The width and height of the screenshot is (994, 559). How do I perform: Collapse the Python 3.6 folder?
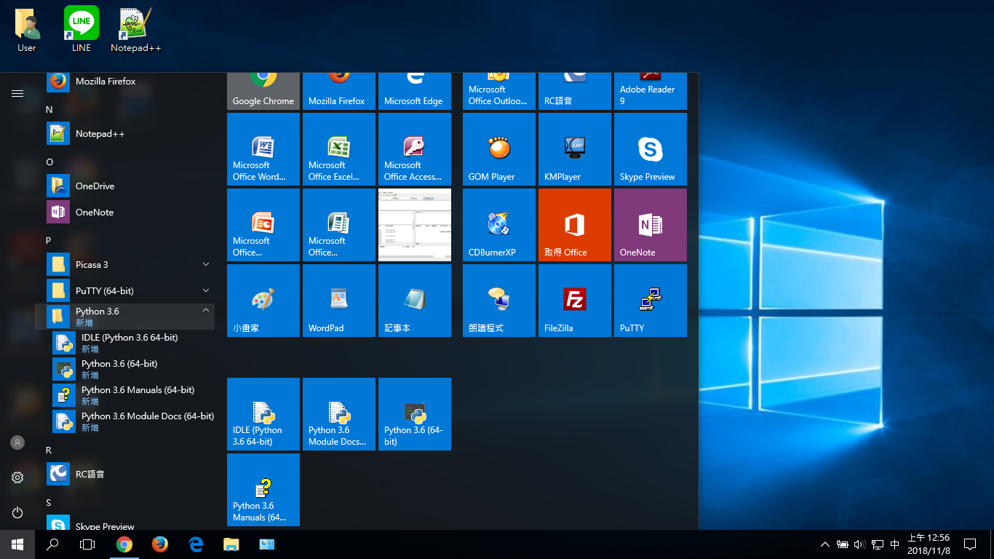click(x=125, y=317)
